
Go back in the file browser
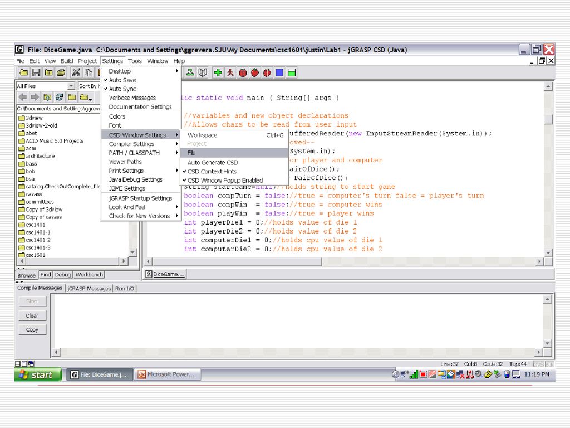pyautogui.click(x=22, y=97)
